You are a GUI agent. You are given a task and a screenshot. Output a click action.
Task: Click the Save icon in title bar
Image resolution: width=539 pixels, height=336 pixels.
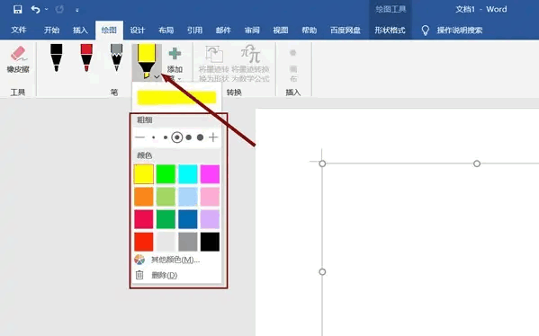[x=17, y=9]
